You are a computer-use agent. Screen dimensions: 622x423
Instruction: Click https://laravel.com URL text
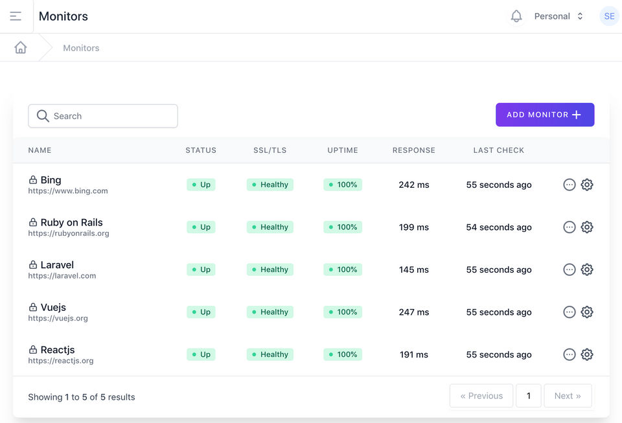tap(62, 275)
